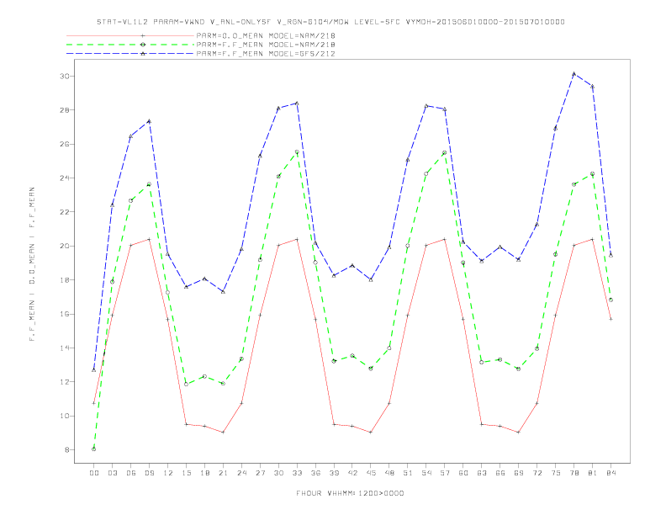Click blue GFS triangle marker at hour 78 peak
The width and height of the screenshot is (666, 515).
click(573, 73)
